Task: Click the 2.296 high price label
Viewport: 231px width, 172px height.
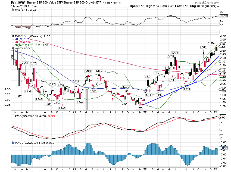Action: (25, 63)
